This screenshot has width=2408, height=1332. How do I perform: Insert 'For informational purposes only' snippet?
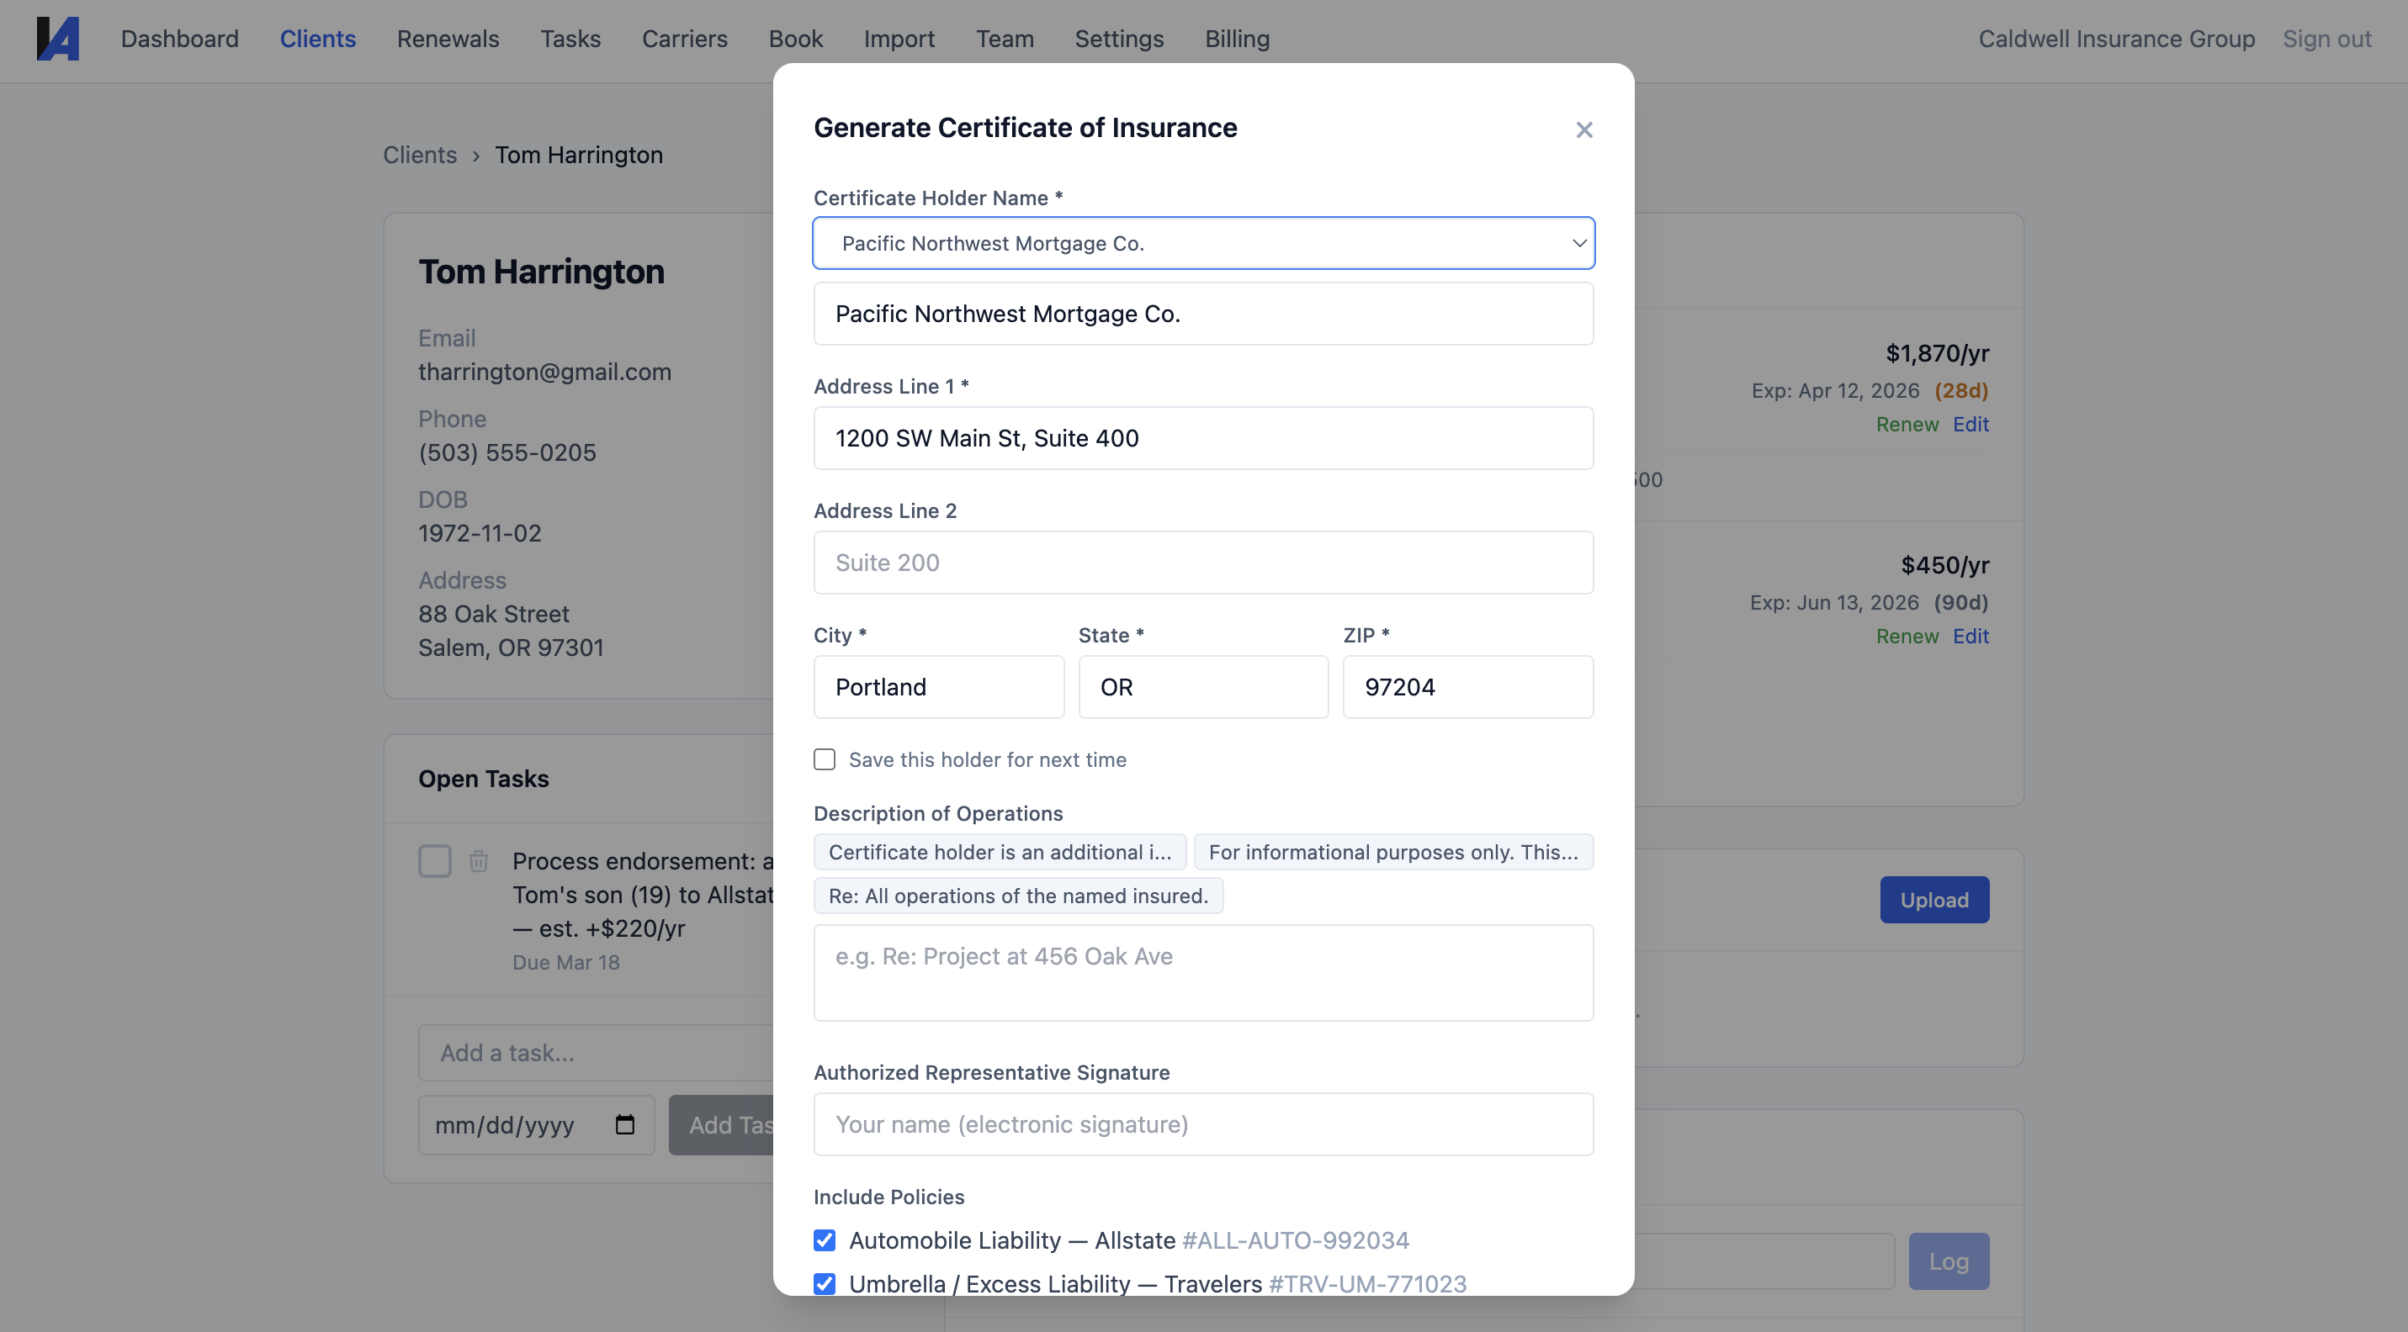1392,852
